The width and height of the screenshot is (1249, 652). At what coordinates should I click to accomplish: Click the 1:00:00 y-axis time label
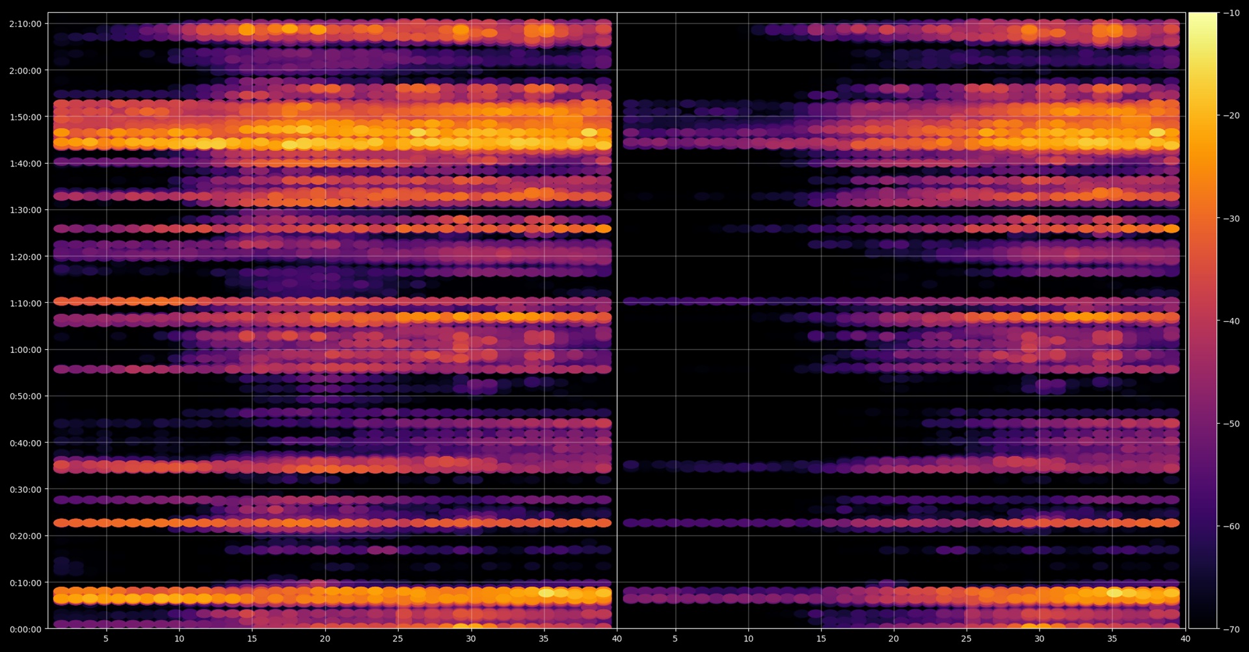point(25,350)
